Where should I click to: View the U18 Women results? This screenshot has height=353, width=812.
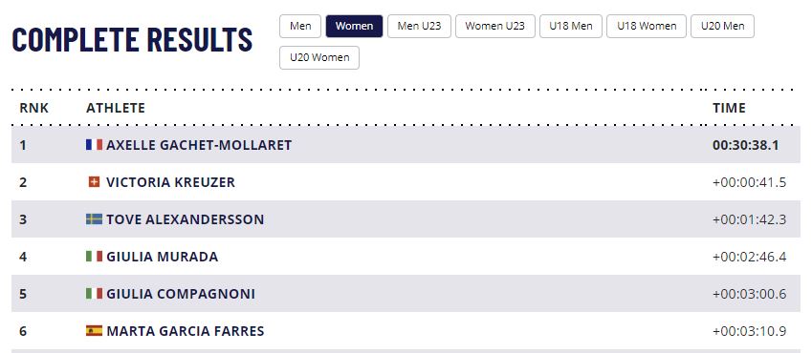coord(647,27)
